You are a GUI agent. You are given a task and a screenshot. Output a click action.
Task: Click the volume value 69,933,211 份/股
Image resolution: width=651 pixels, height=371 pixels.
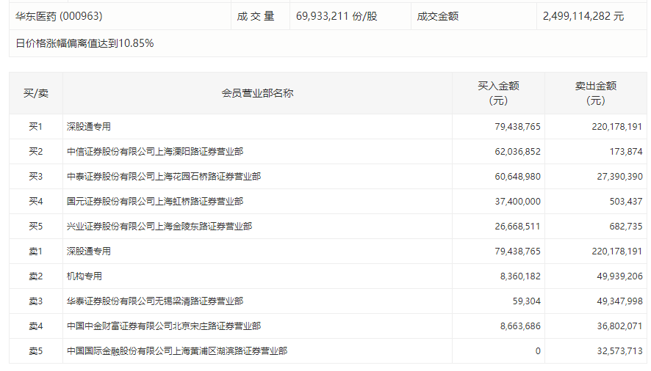click(337, 16)
